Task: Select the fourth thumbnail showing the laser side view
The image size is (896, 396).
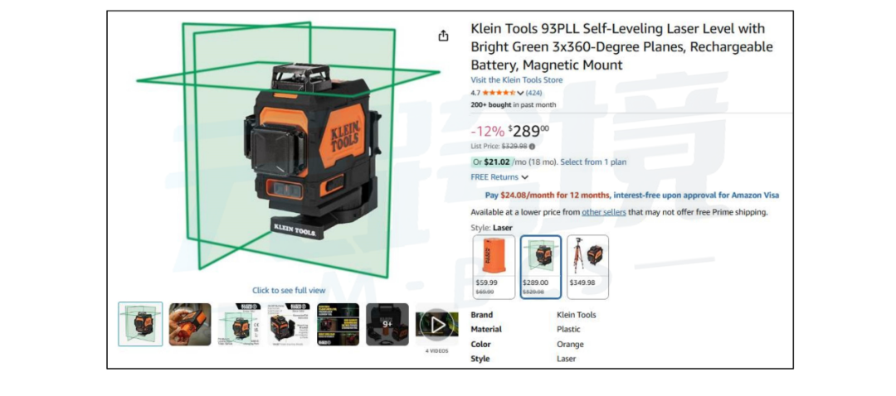Action: pyautogui.click(x=289, y=324)
